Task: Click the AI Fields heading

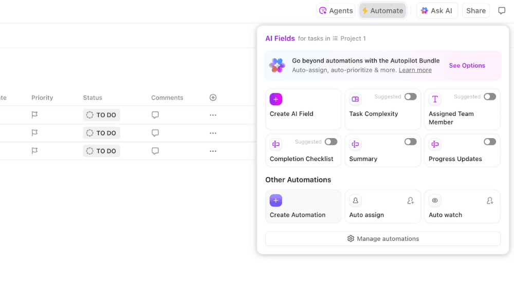Action: tap(280, 38)
